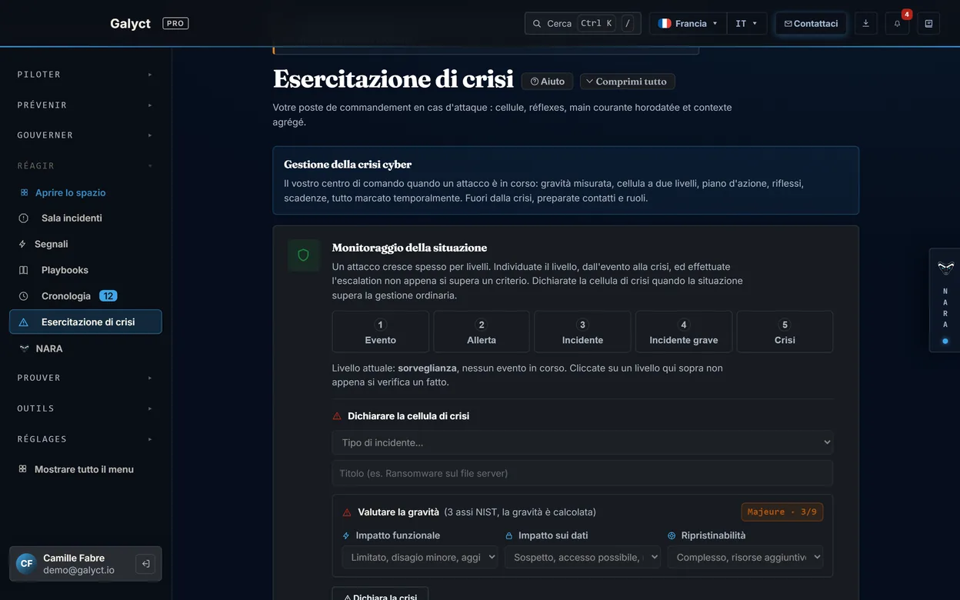Click warning icon next to Valutare la gravità

[x=347, y=512]
